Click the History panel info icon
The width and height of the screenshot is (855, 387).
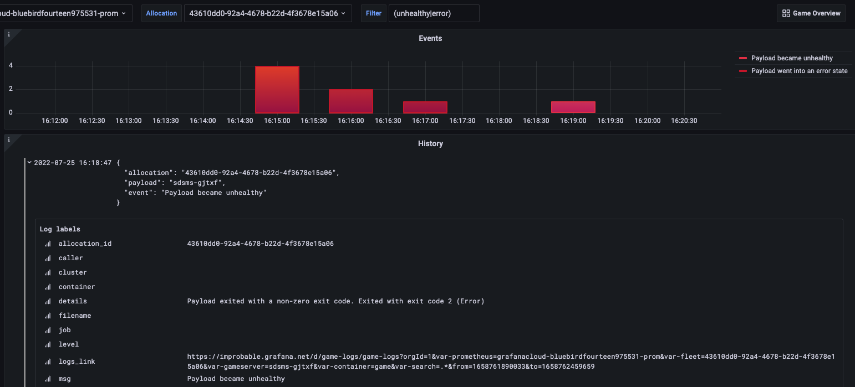point(8,140)
